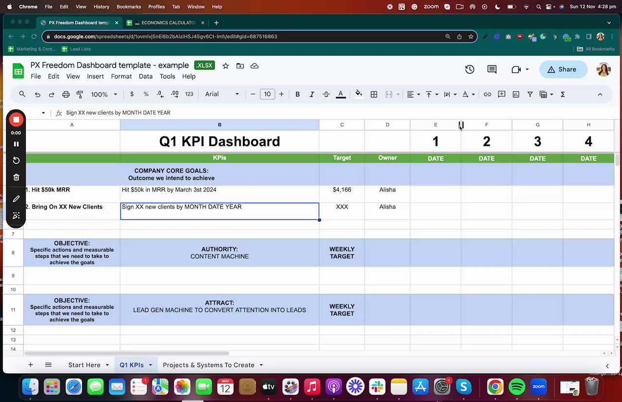This screenshot has width=622, height=402.
Task: Stop the screen recording
Action: point(16,120)
